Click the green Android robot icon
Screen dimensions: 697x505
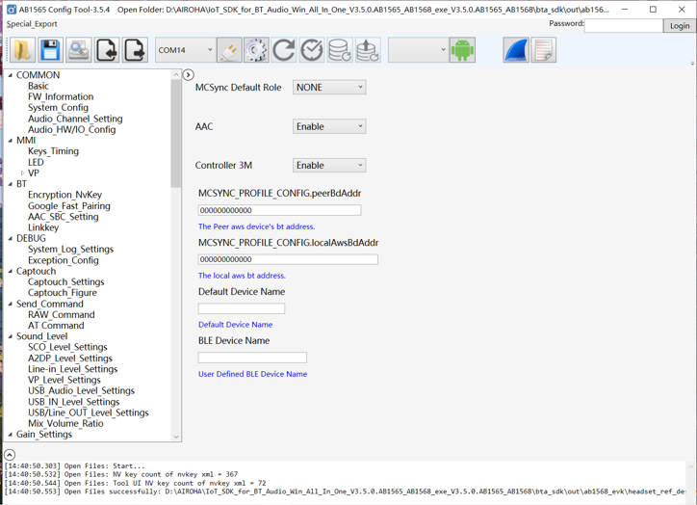462,50
